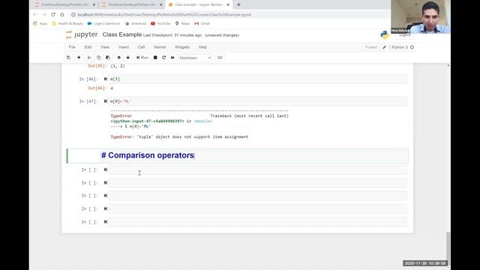Switch to the second OneDrive browser tab
This screenshot has width=480, height=270.
point(132,4)
